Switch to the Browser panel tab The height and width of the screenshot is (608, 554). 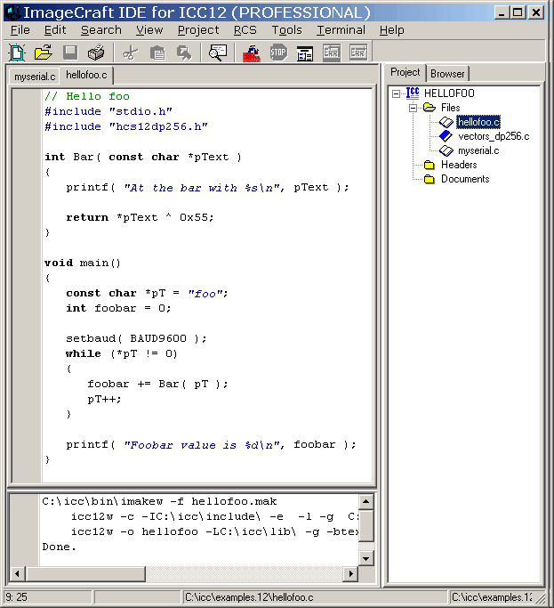(447, 74)
